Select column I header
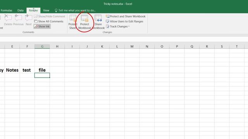Image resolution: width=248 pixels, height=139 pixels. pyautogui.click(x=72, y=46)
